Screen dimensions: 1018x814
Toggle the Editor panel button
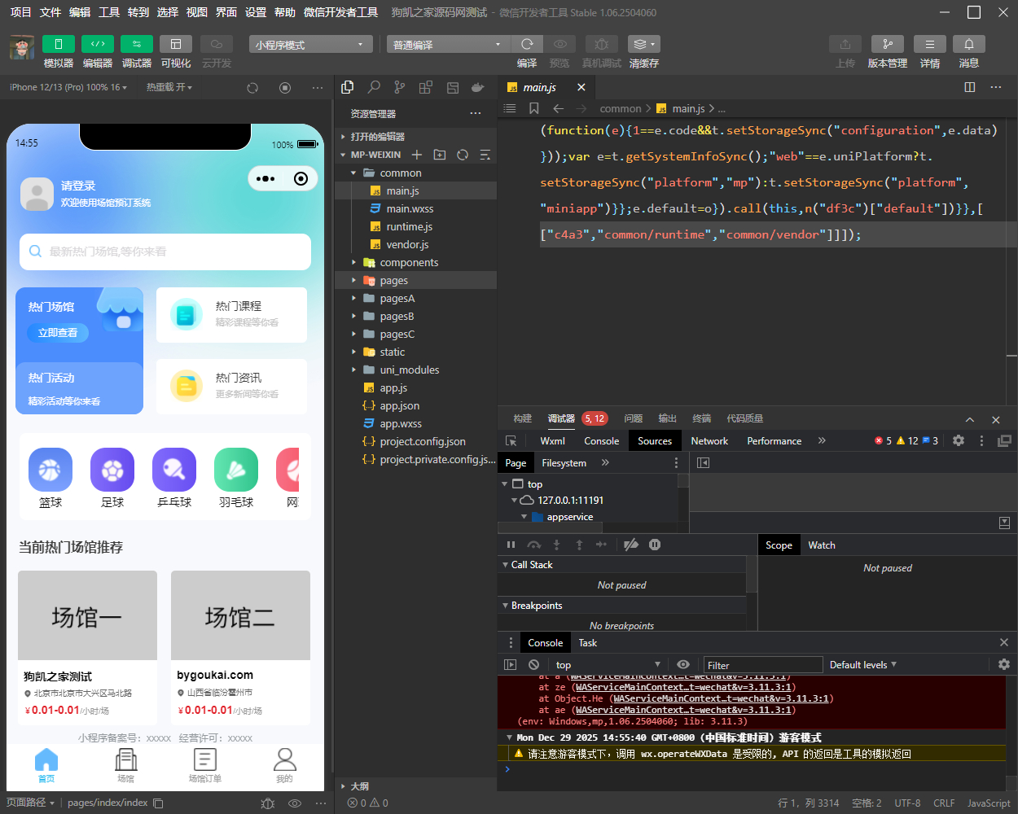pos(97,44)
